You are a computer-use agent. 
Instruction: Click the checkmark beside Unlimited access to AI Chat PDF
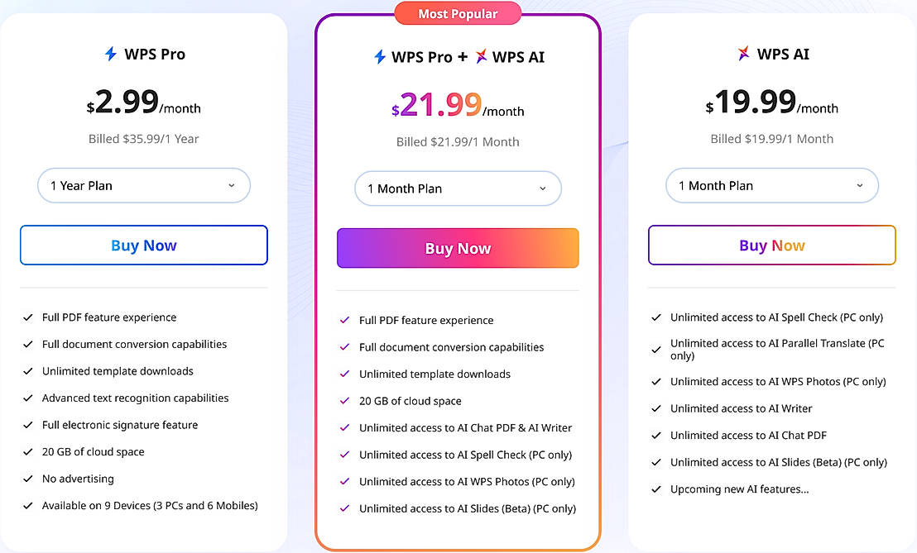tap(656, 436)
